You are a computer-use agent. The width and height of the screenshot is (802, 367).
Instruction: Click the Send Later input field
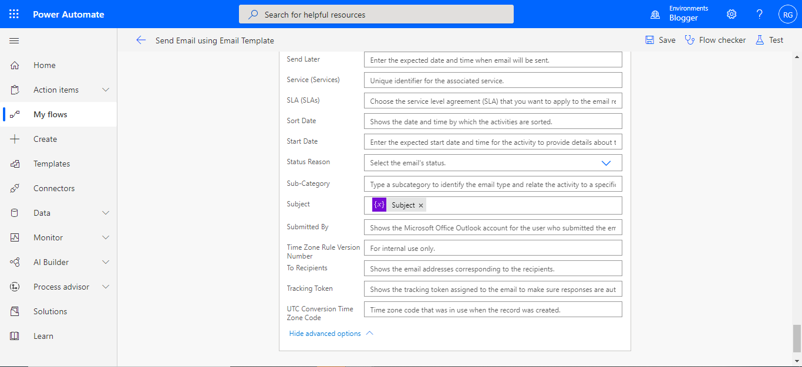coord(493,59)
